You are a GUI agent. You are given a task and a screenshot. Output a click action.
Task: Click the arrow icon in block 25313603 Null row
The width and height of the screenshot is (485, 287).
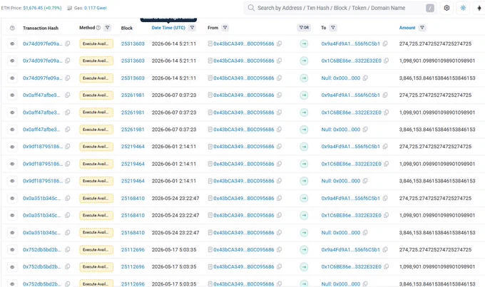[304, 78]
